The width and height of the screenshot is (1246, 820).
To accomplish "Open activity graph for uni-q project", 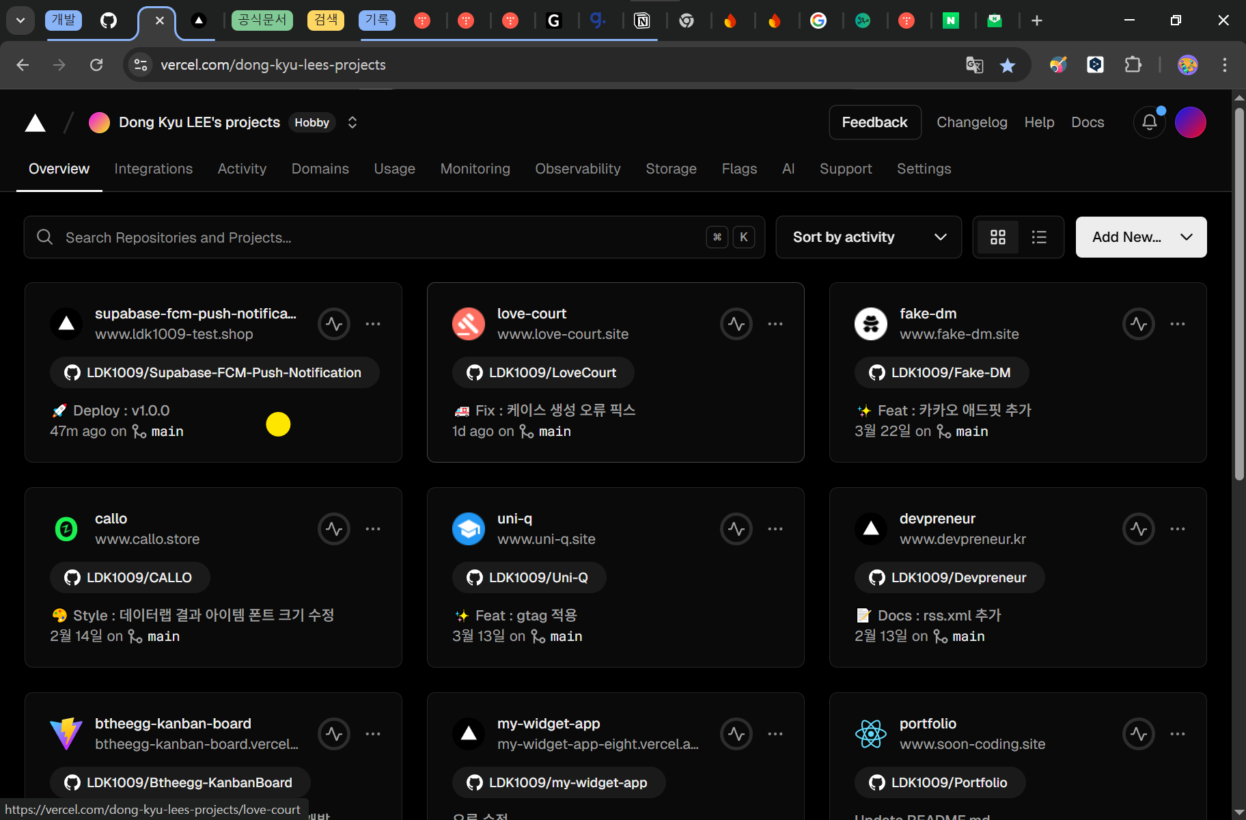I will click(736, 529).
